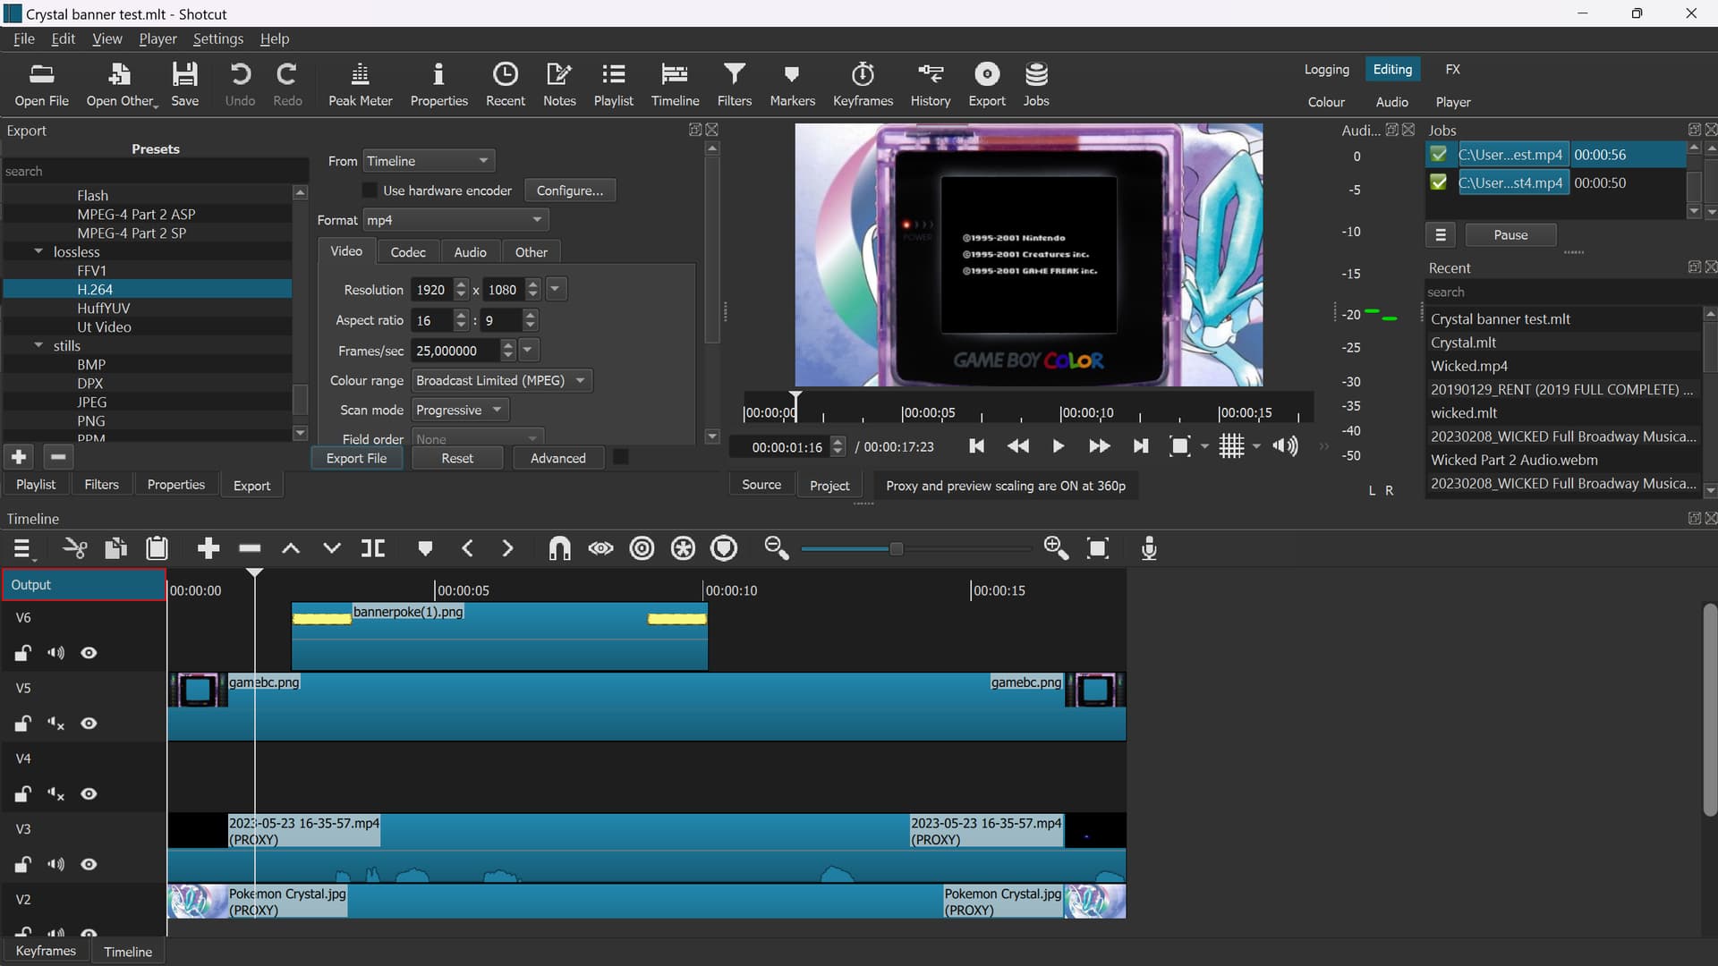Open Notes panel
Image resolution: width=1718 pixels, height=966 pixels.
click(x=559, y=84)
